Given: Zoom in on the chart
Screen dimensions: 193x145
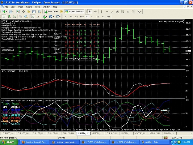Looking at the screenshot, I should (x=21, y=16).
